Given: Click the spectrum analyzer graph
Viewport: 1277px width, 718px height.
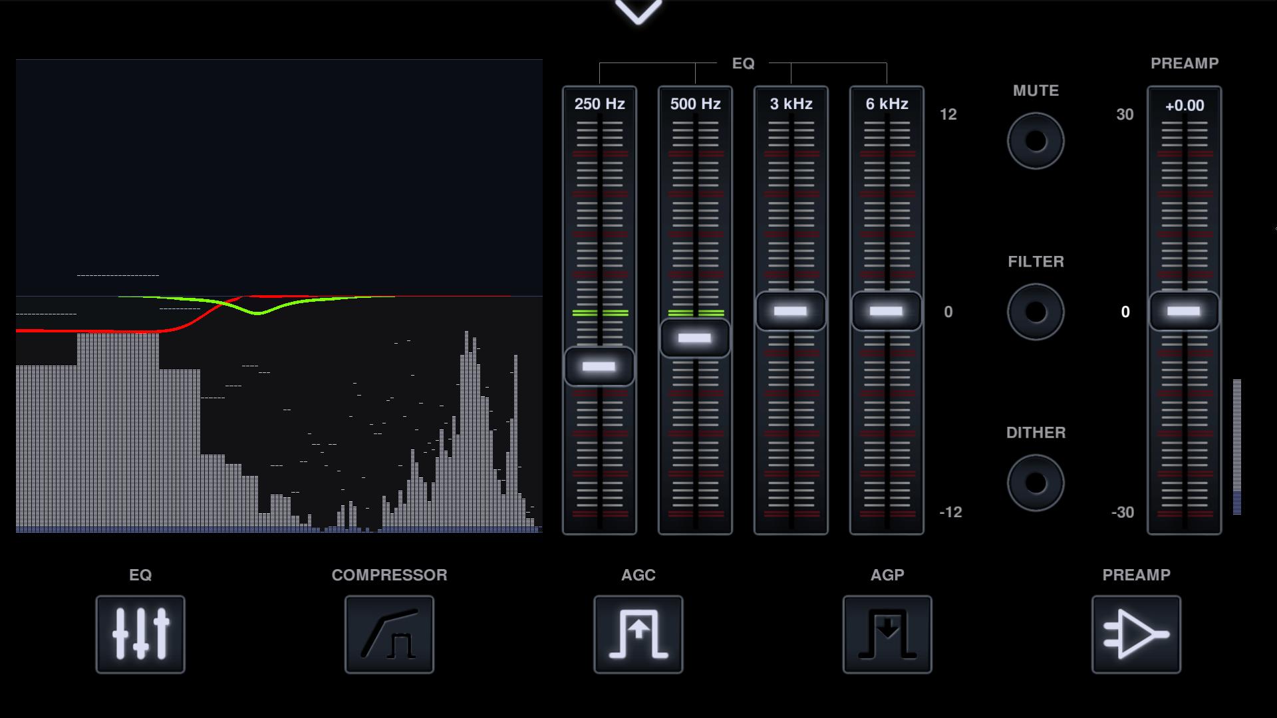Looking at the screenshot, I should pos(279,297).
